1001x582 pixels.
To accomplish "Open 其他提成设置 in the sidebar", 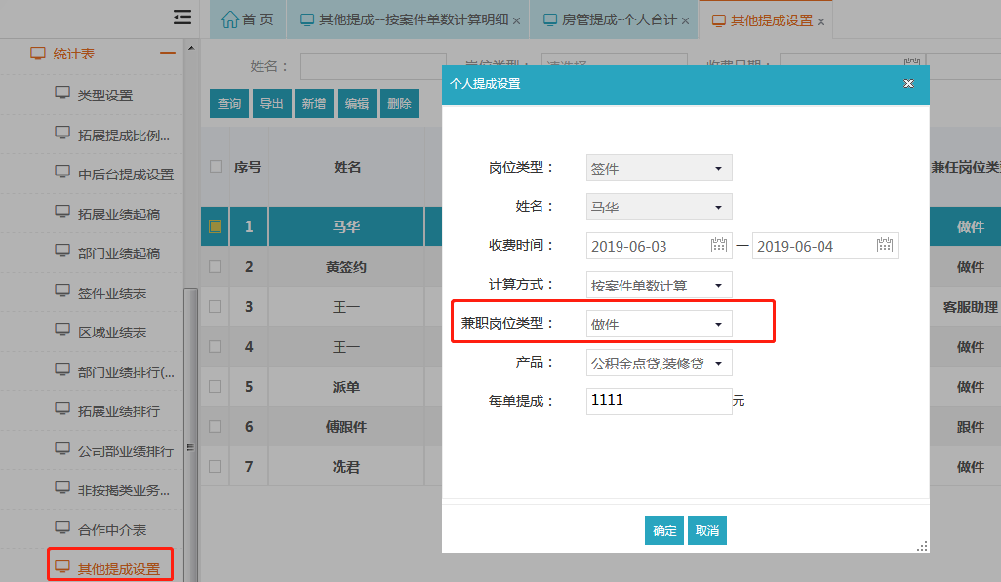I will [118, 568].
